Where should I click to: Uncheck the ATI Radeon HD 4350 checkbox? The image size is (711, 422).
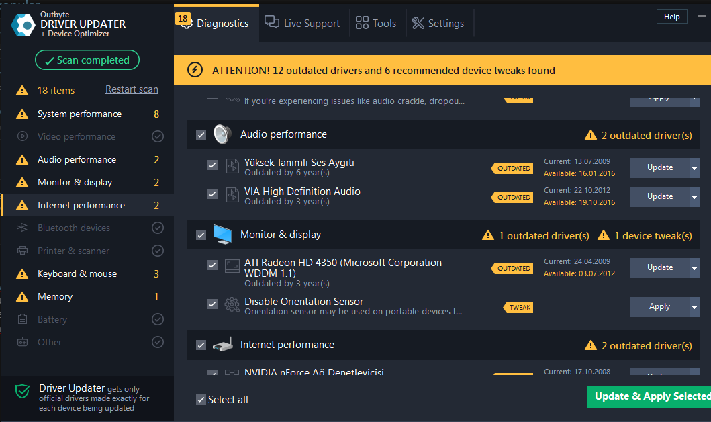click(x=212, y=265)
